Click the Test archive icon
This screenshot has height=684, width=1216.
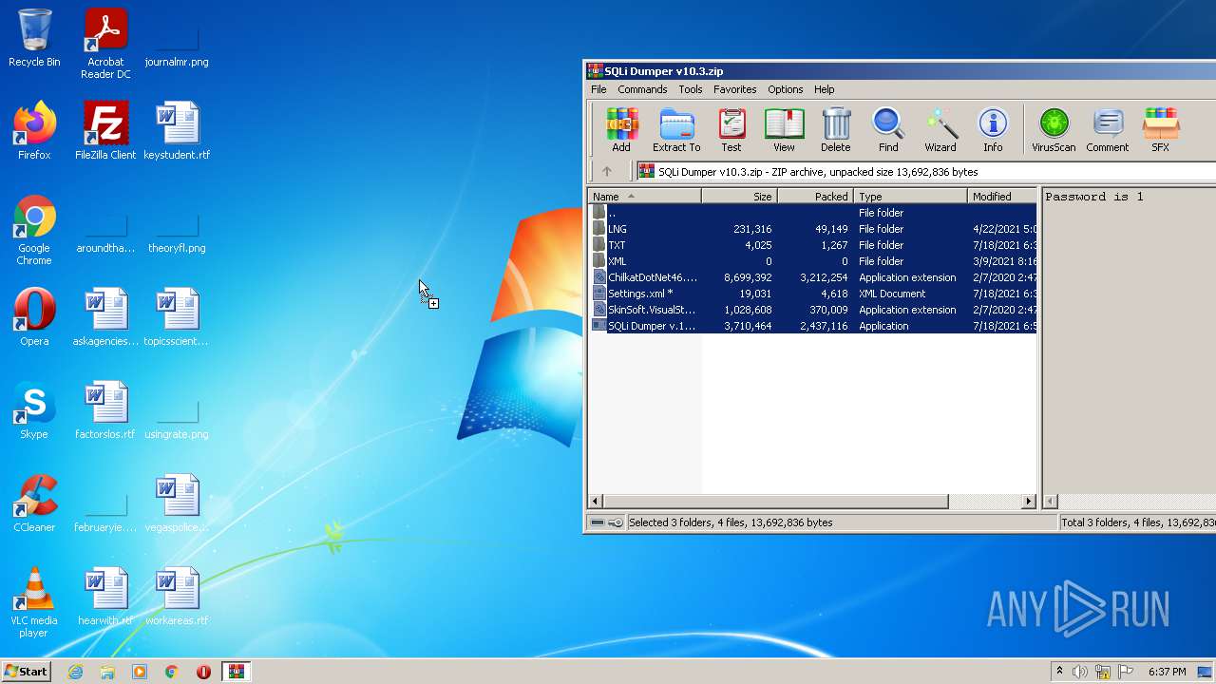click(731, 129)
